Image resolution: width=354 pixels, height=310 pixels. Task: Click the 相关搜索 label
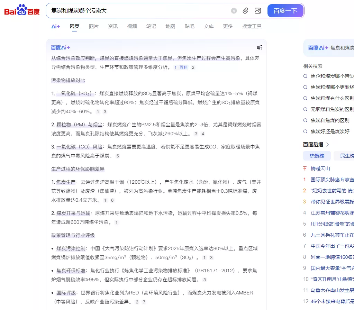pyautogui.click(x=313, y=66)
